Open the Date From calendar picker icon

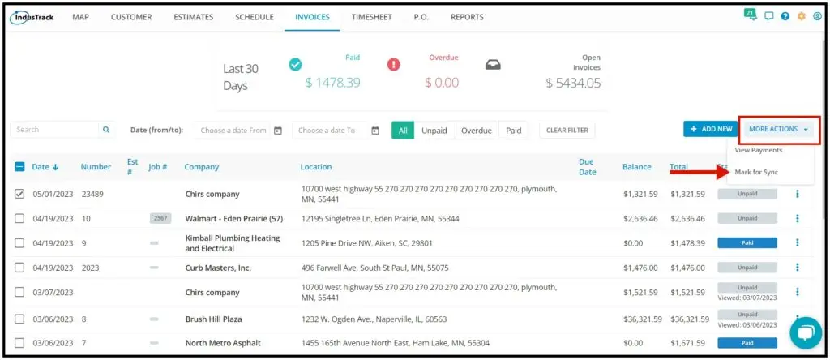278,131
